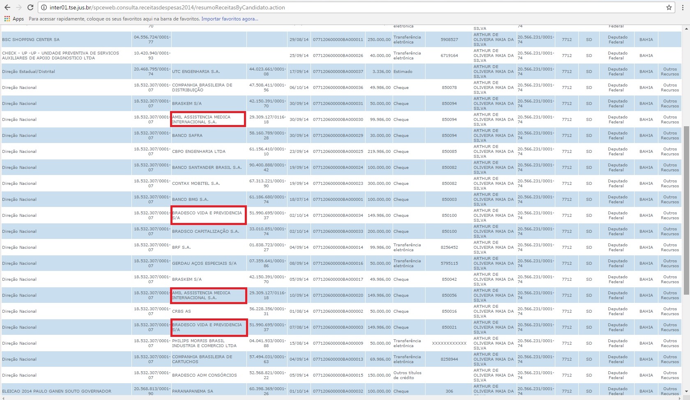Select 'PHILIPS MORRIS BRASIL INDUSTRIA E COMERCIO LTDA' cell
Viewport: 690px width, 400px height.
point(209,343)
